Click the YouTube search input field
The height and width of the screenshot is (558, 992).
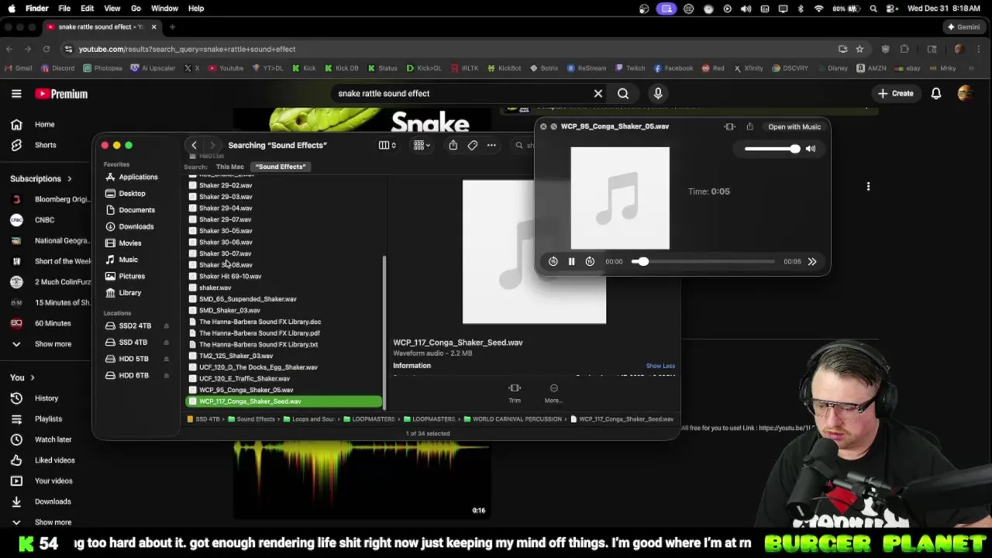(462, 94)
